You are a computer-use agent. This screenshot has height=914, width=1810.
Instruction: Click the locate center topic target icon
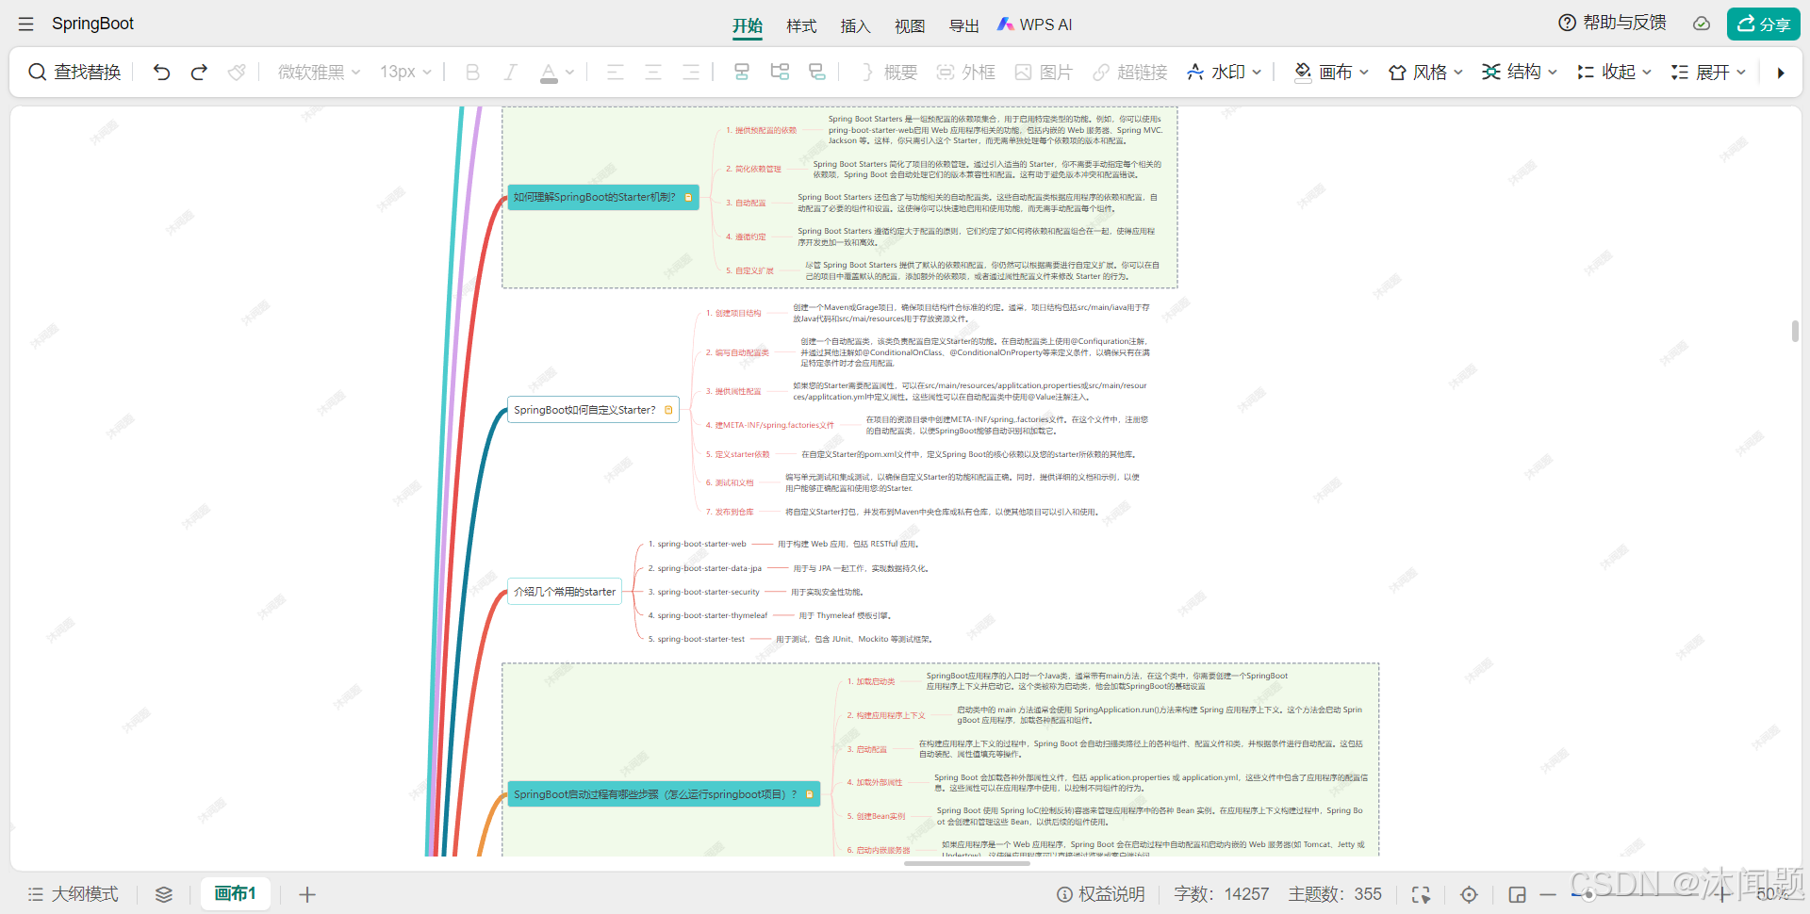(1469, 894)
